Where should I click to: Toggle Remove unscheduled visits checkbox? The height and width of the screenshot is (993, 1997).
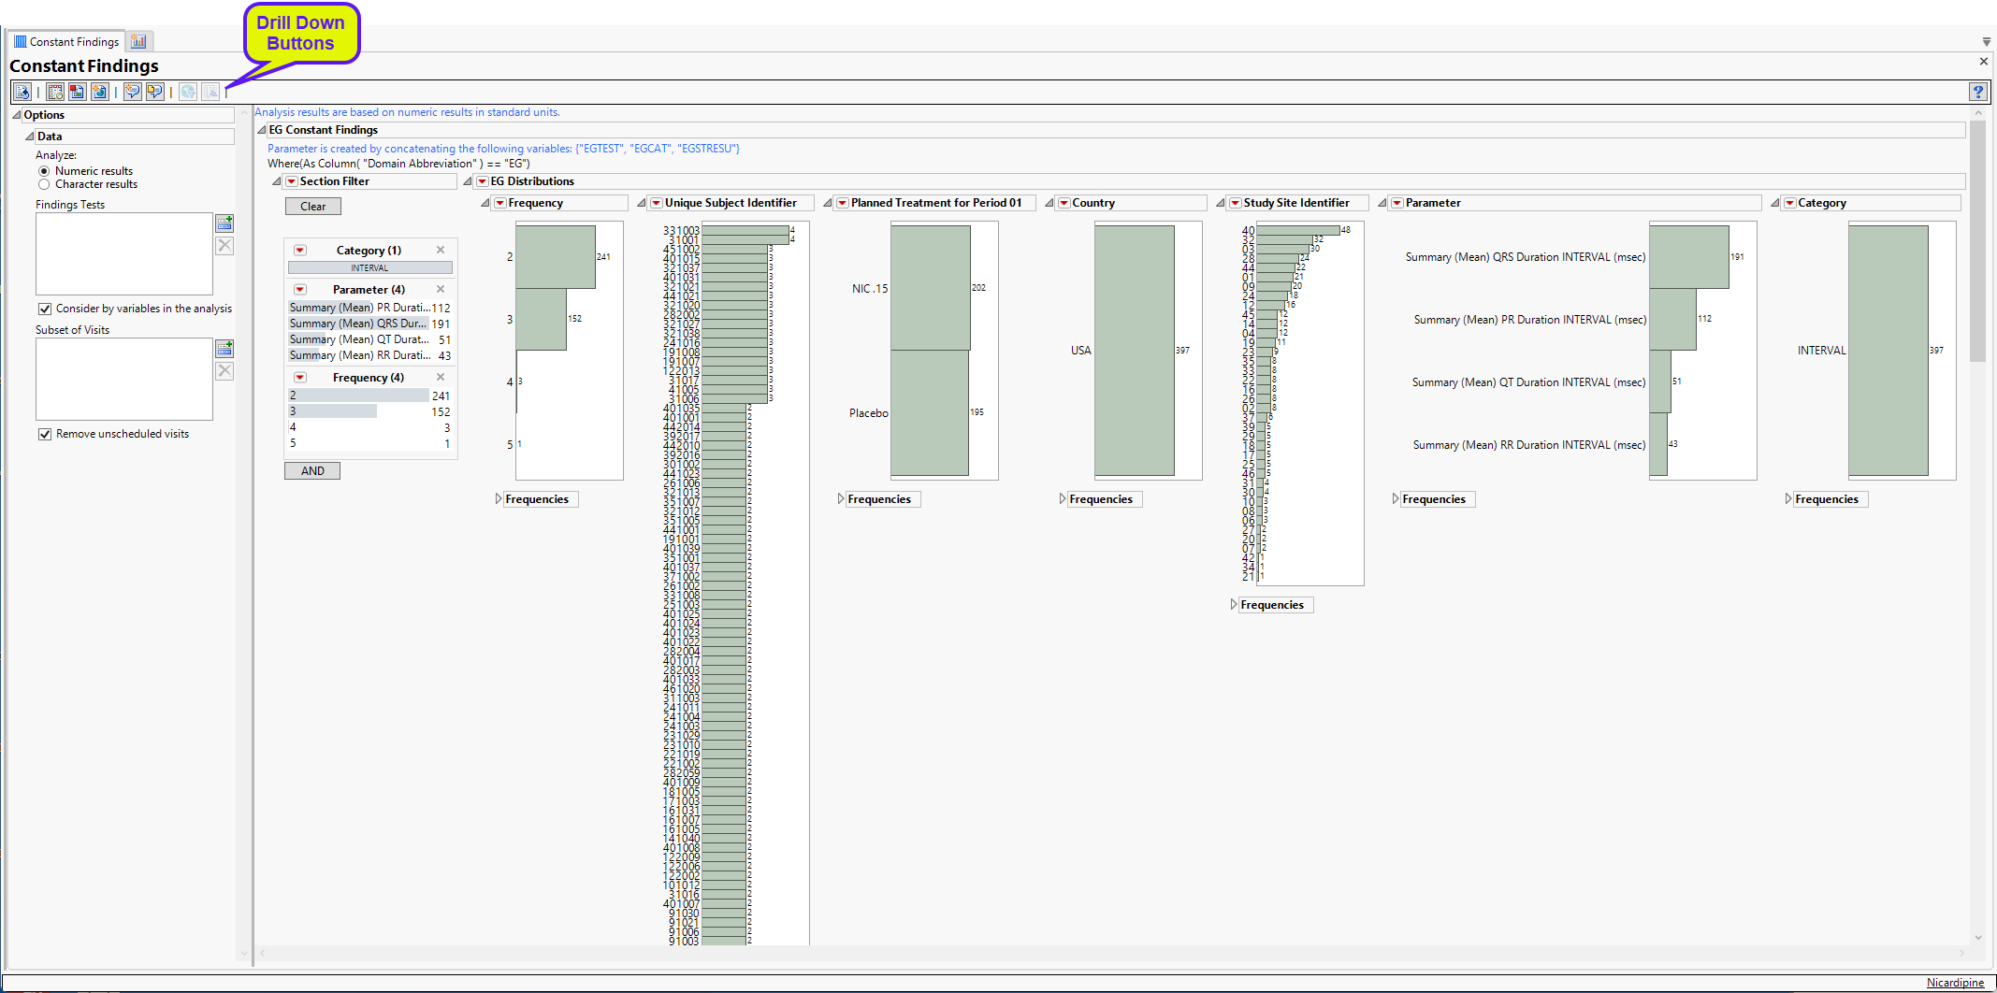(x=45, y=434)
